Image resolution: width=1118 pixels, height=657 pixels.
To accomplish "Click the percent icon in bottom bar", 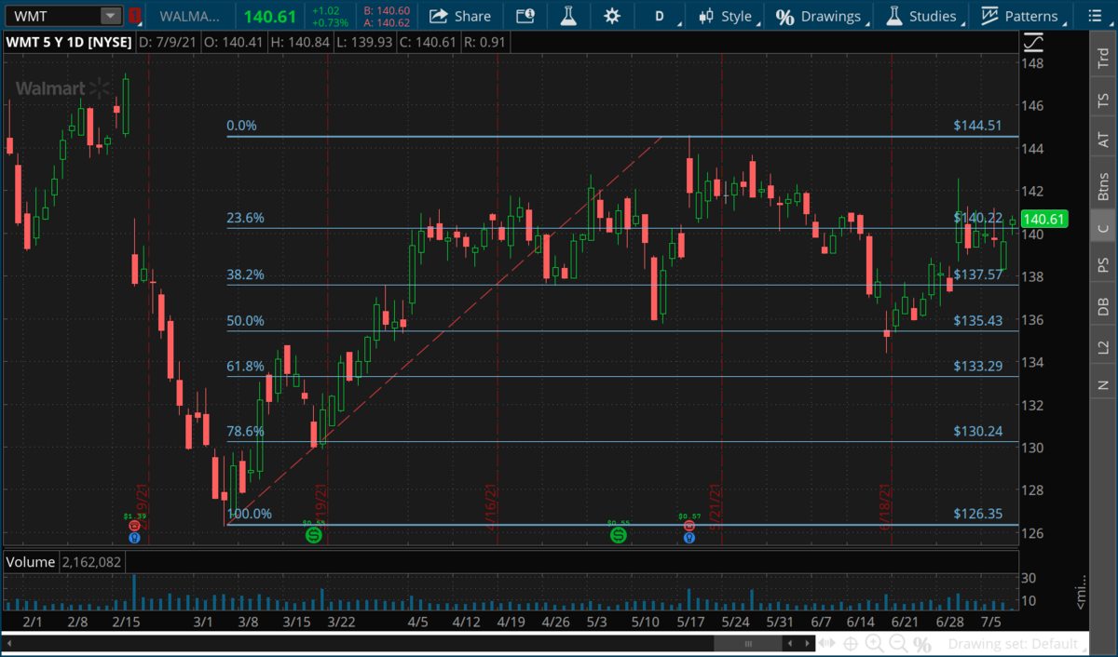I will 922,644.
